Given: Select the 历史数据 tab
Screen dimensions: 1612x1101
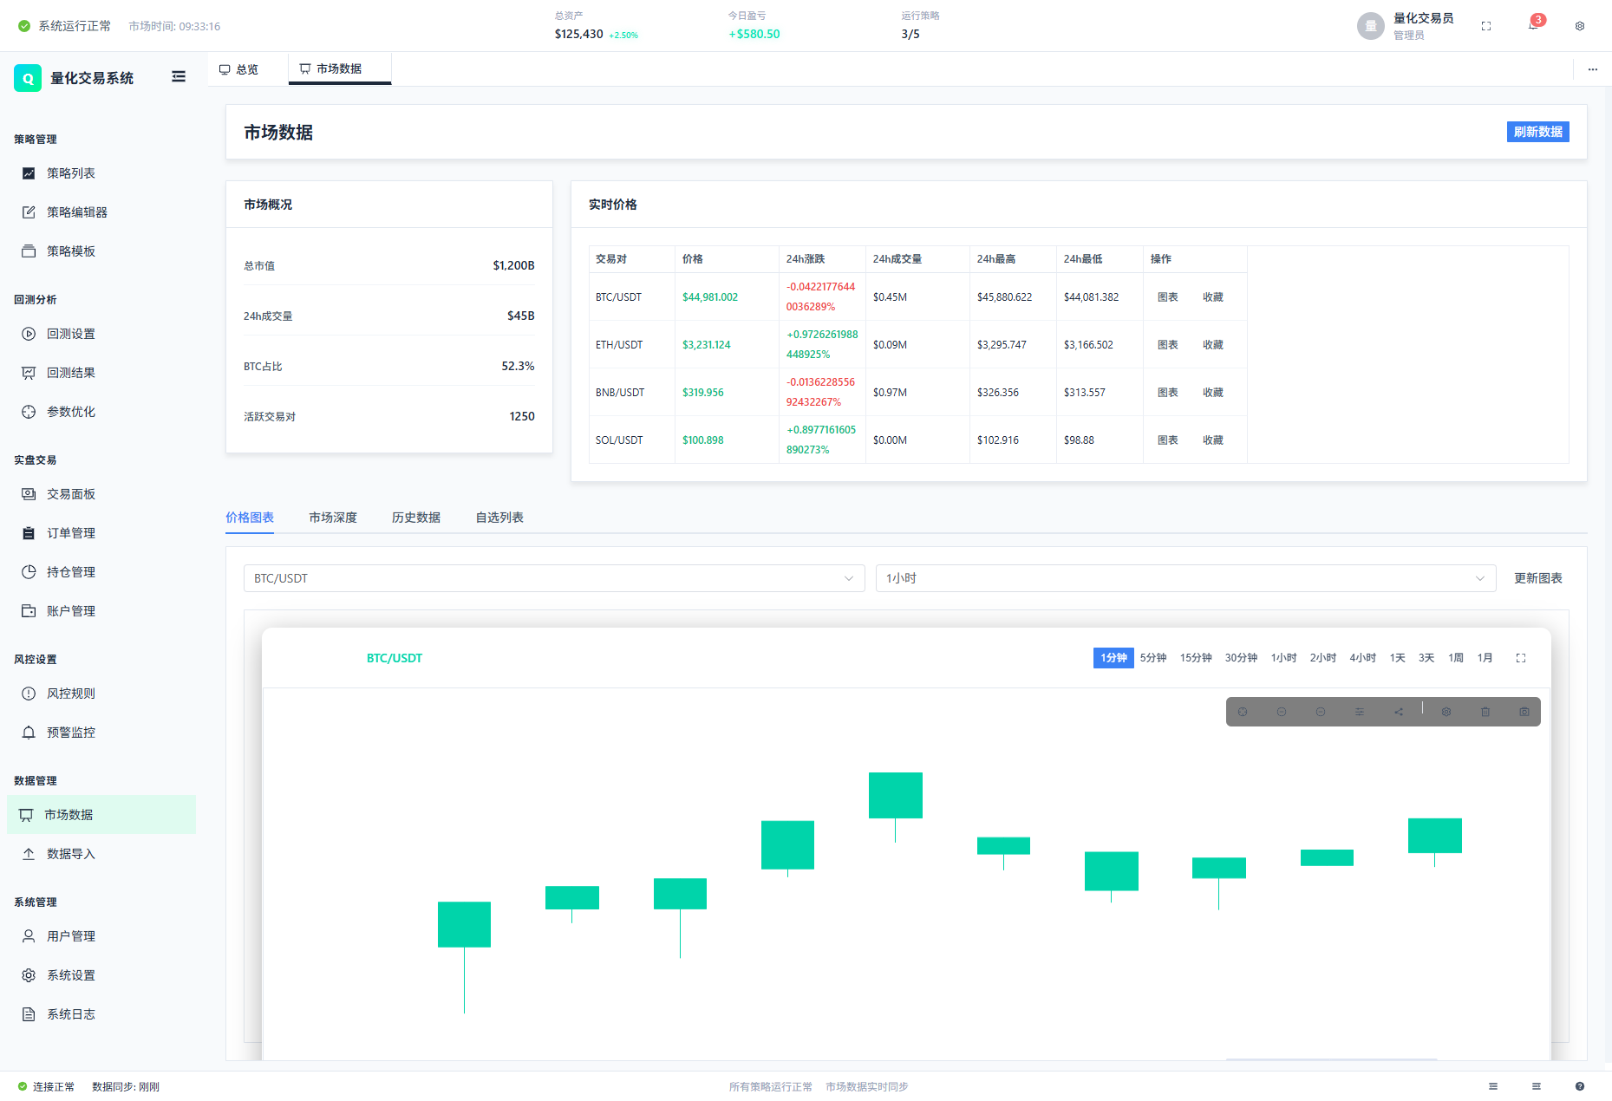Looking at the screenshot, I should click(x=416, y=518).
